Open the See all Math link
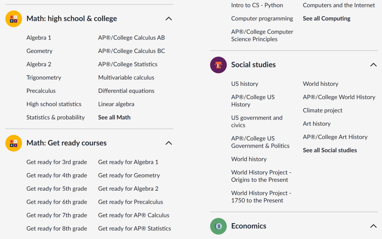The image size is (382, 239). click(x=114, y=118)
